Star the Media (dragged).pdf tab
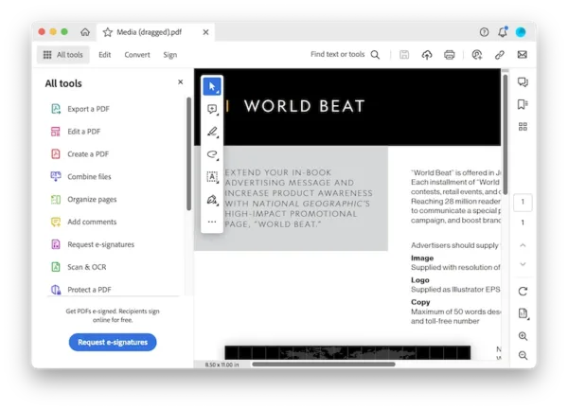Viewport: 568px width, 410px height. coord(108,32)
